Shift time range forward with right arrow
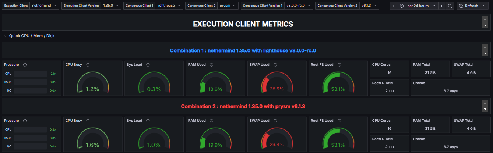This screenshot has width=493, height=153. pos(441,6)
